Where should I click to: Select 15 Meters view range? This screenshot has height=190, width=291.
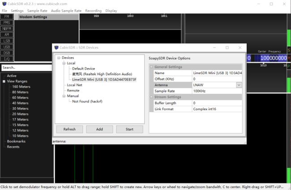[20, 125]
